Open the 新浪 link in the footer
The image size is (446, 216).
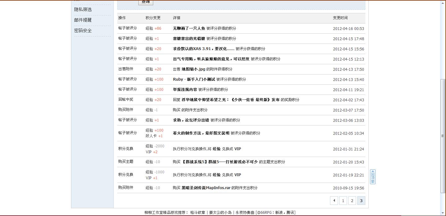pyautogui.click(x=279, y=213)
